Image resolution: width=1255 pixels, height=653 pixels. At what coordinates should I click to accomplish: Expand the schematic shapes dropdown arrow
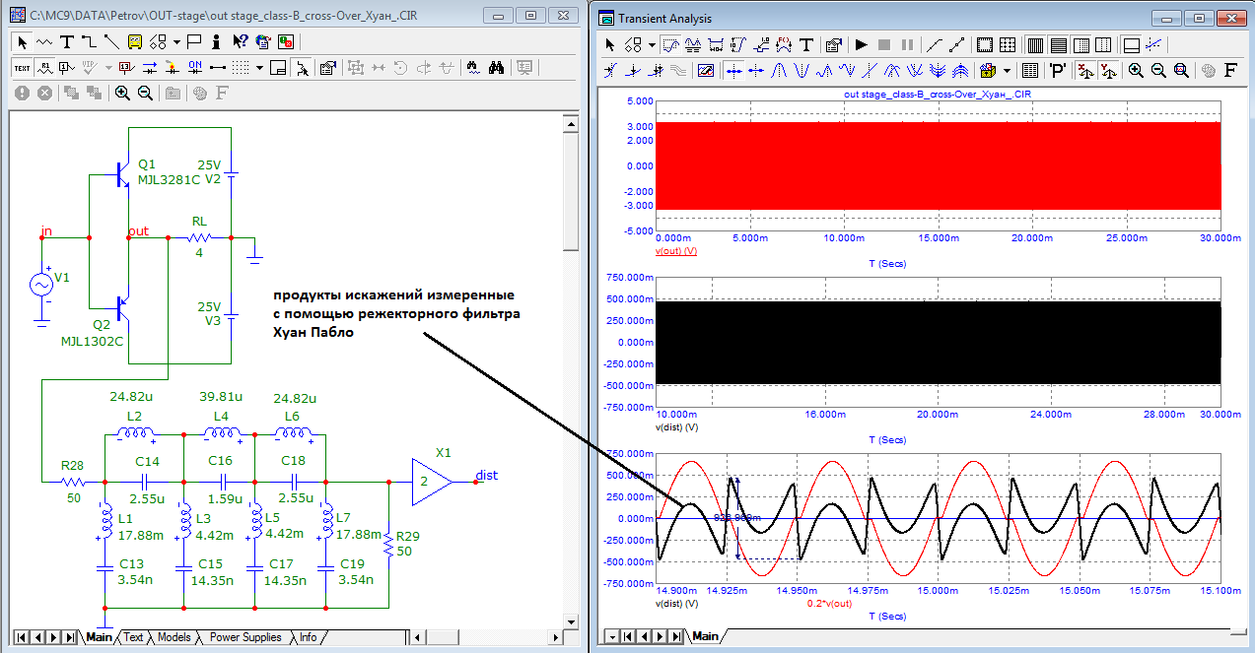(176, 42)
